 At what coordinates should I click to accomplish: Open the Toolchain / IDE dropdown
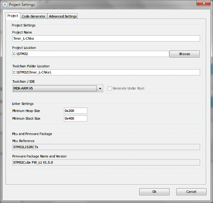[x=58, y=88]
